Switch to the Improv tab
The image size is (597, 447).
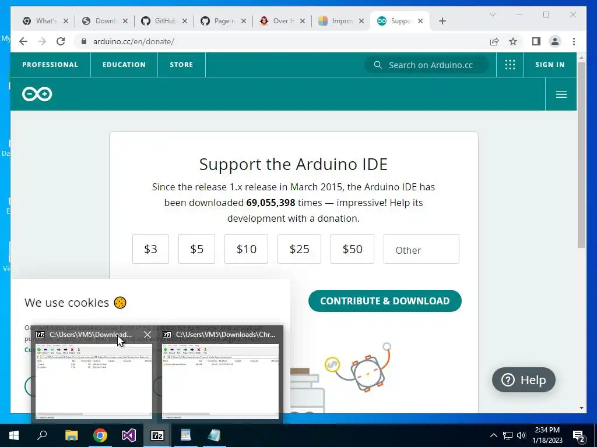(342, 21)
